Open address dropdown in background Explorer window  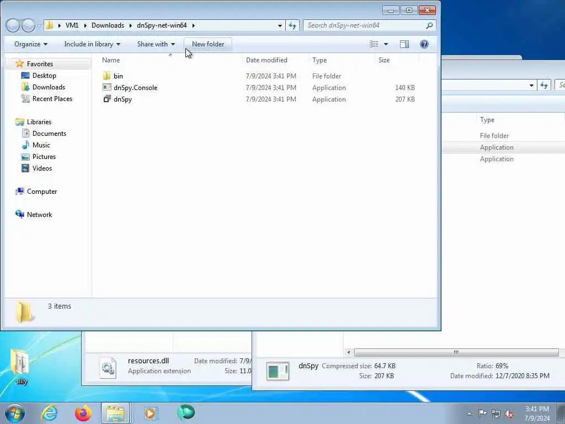point(531,86)
